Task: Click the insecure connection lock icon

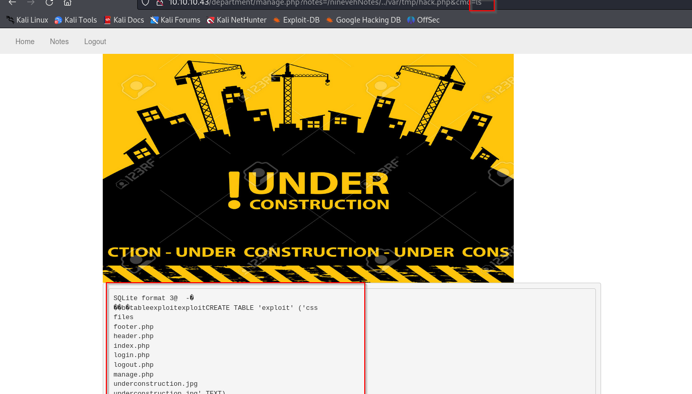Action: pos(159,3)
